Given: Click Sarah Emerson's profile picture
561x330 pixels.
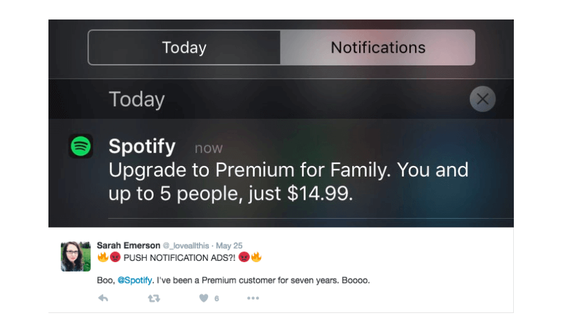Looking at the screenshot, I should click(x=75, y=256).
